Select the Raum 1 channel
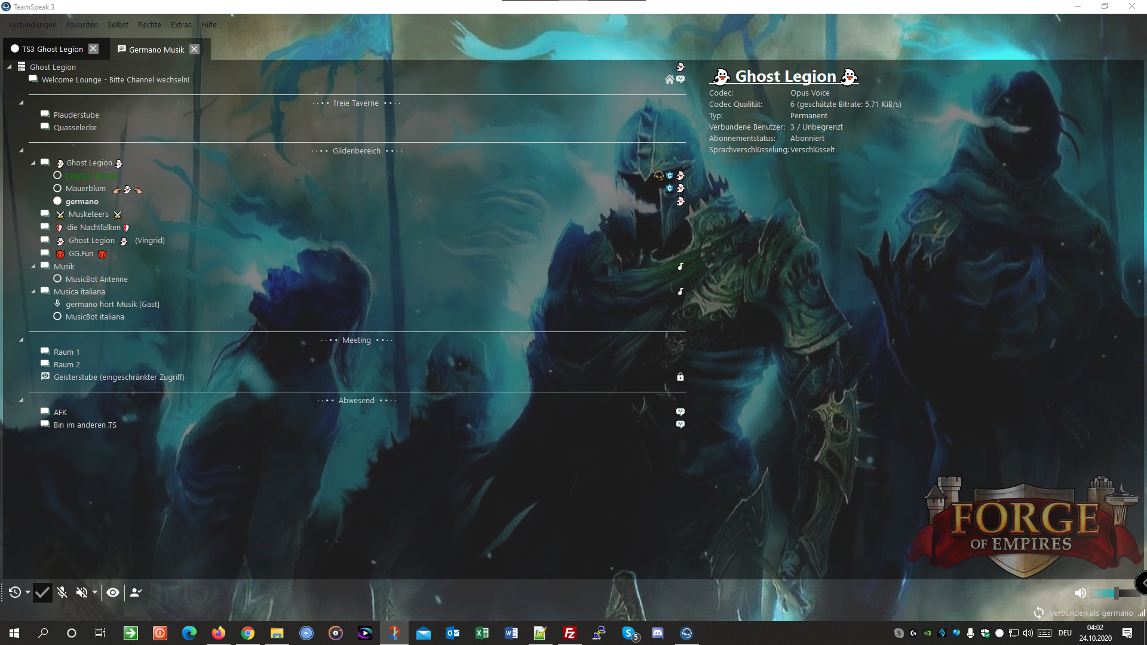Viewport: 1147px width, 645px height. point(66,352)
